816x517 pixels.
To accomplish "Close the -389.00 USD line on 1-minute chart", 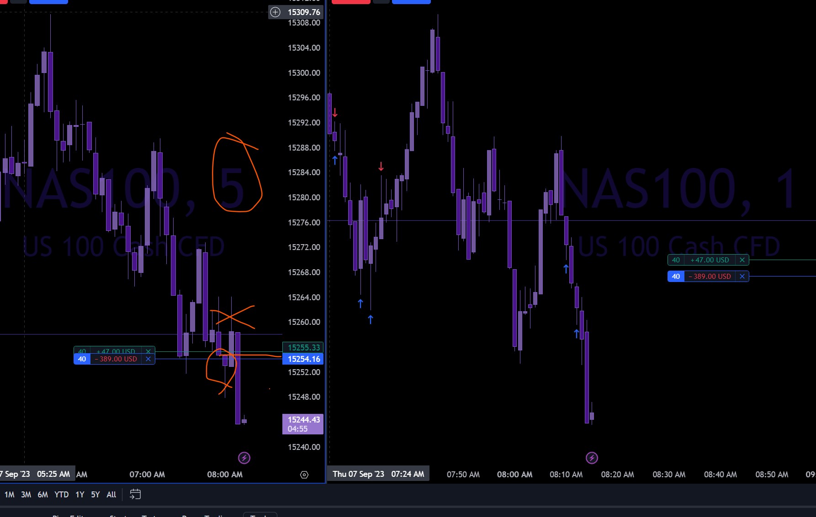I will (742, 277).
